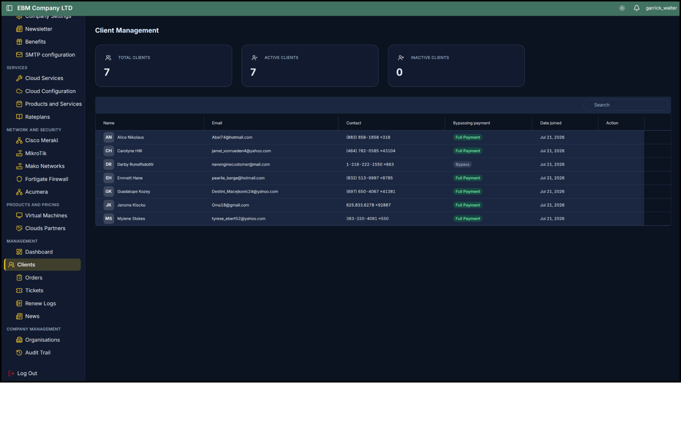Click the Newsletter icon in sidebar
The image size is (681, 423).
click(19, 29)
